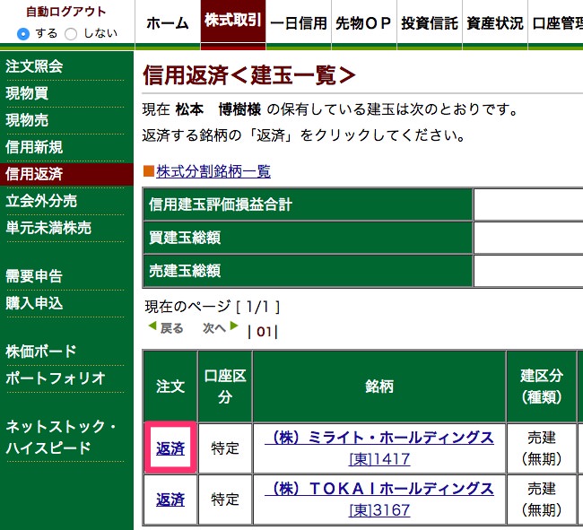The image size is (583, 530).
Task: Select 信用返済 sidebar item
Action: (66, 174)
